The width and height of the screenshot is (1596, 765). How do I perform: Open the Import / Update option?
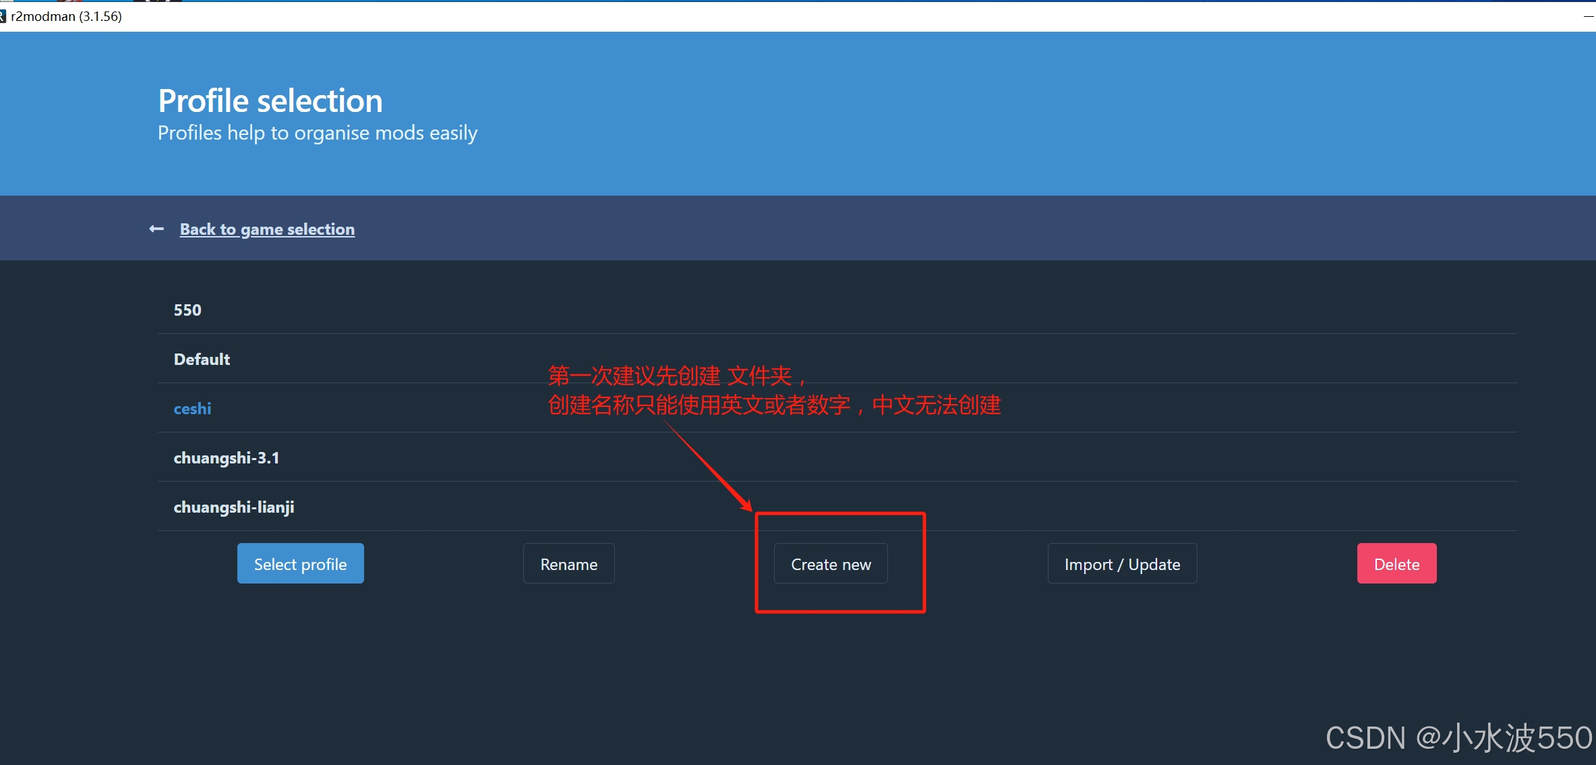coord(1122,564)
